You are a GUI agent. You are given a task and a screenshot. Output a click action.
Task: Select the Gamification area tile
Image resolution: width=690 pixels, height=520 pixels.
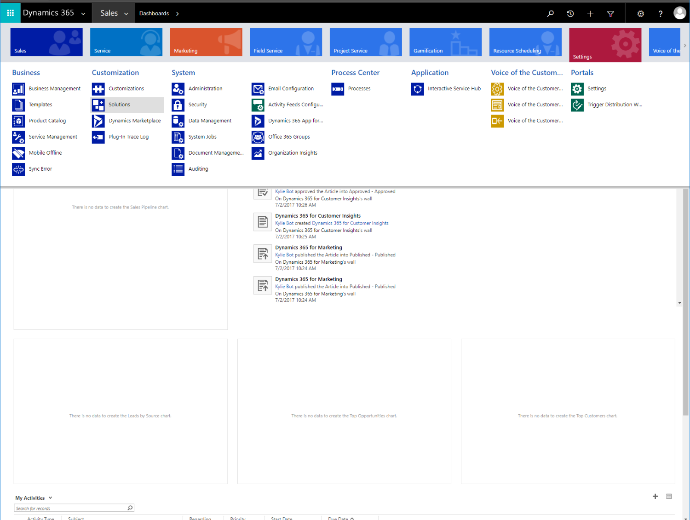click(446, 42)
